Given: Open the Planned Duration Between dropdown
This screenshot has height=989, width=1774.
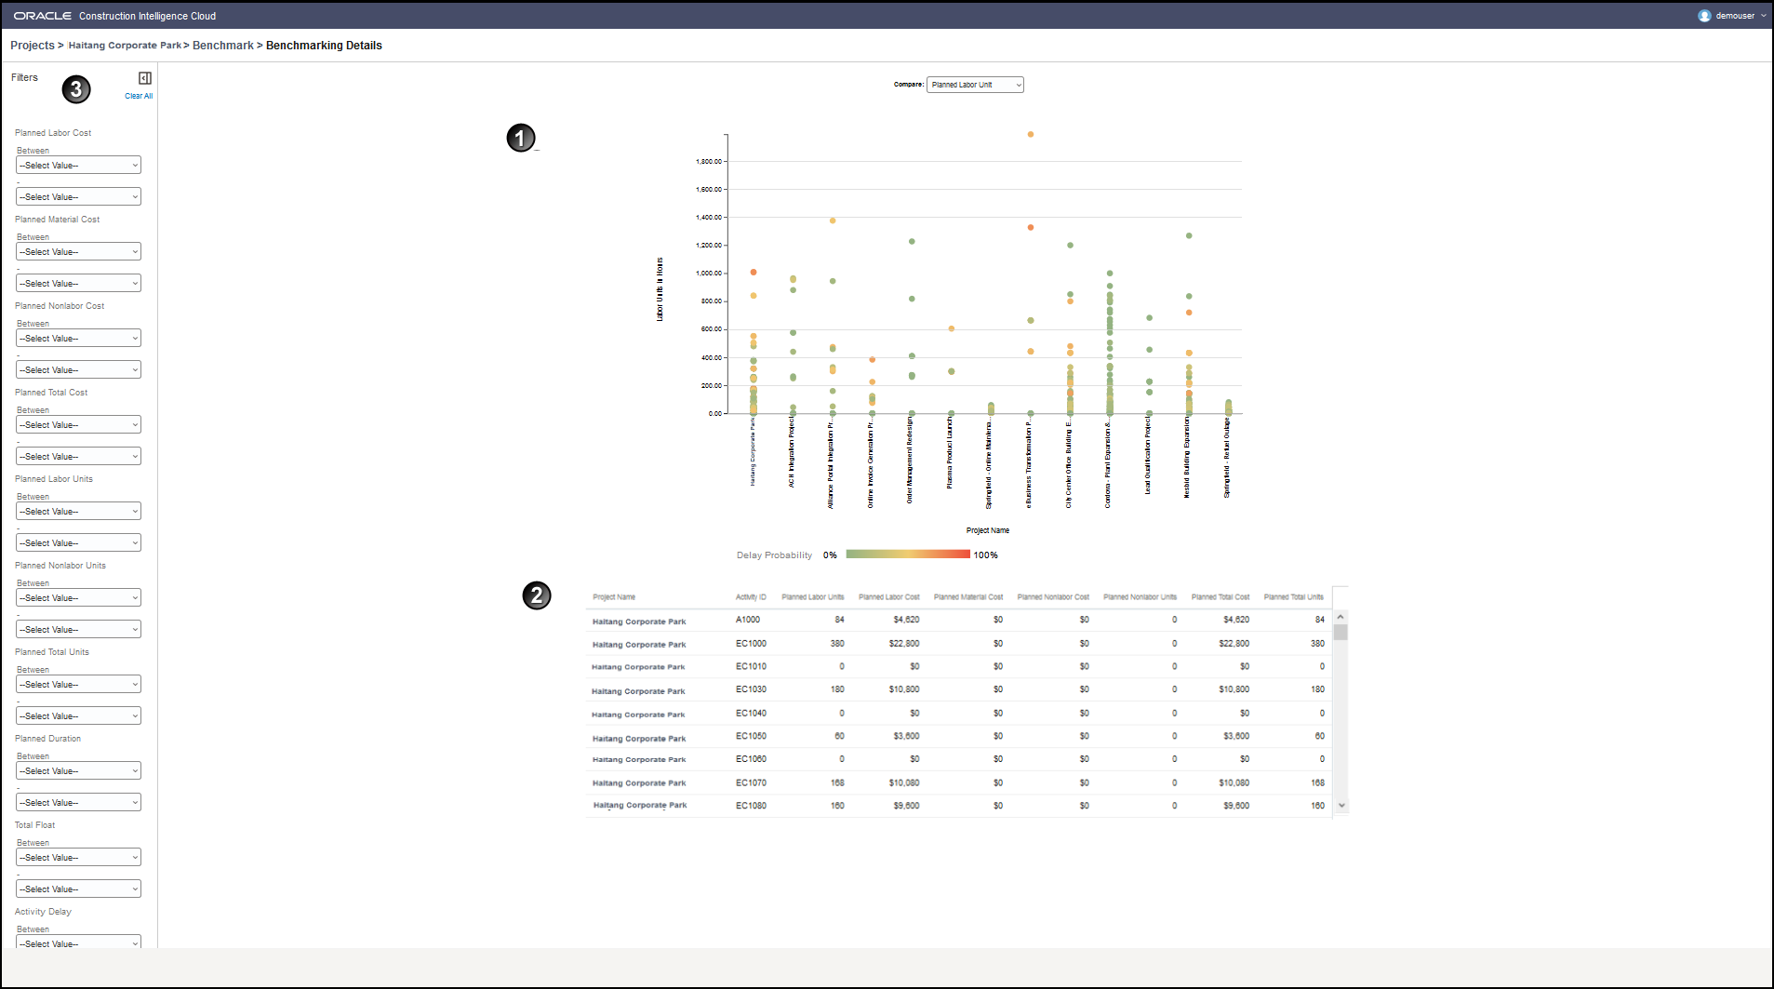Looking at the screenshot, I should tap(78, 770).
